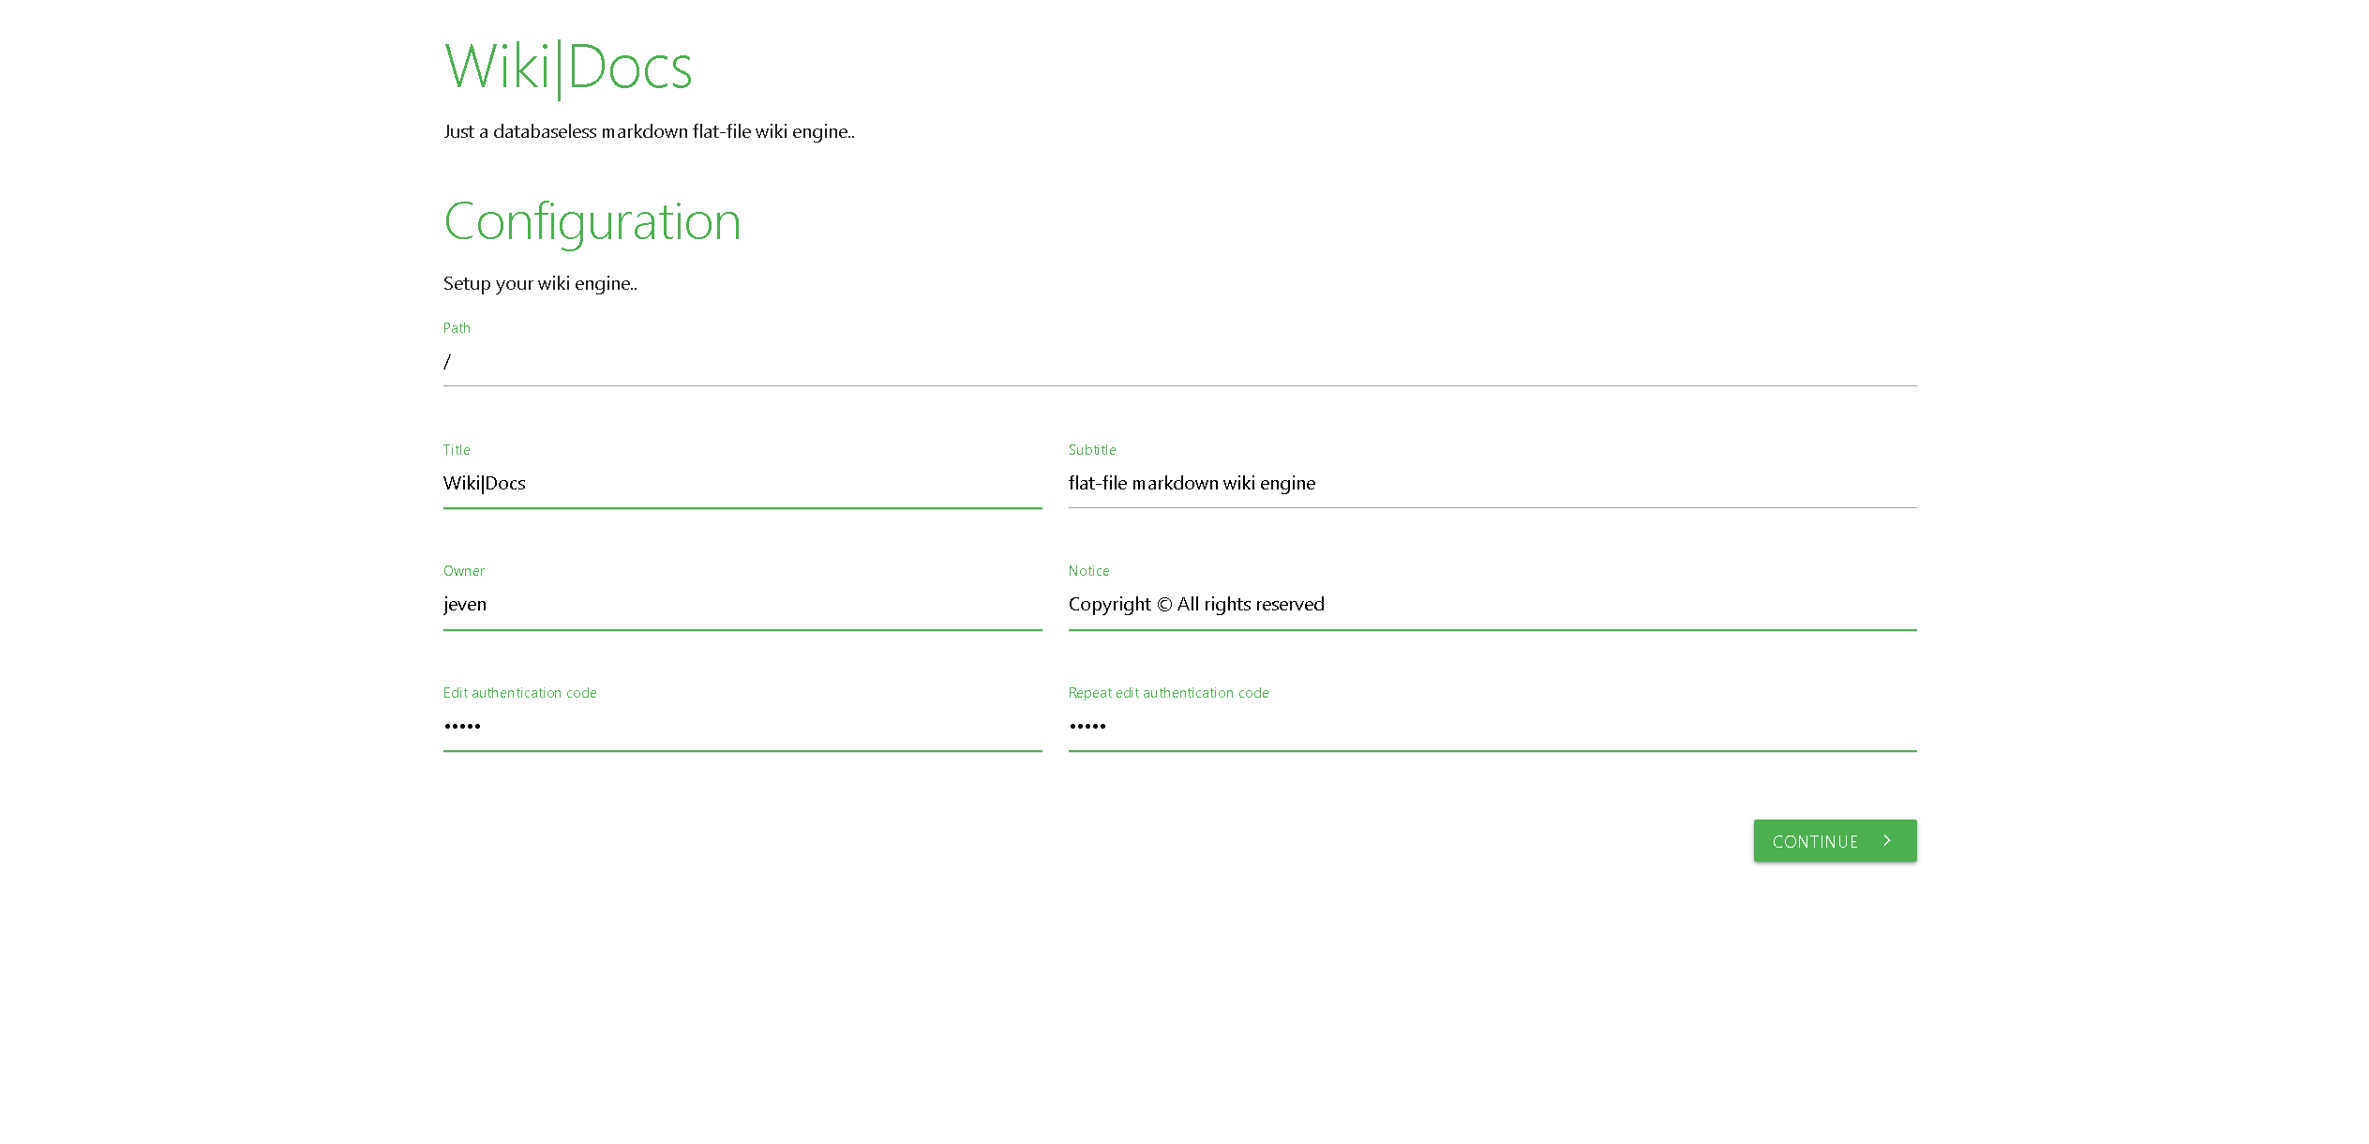Click the Edit authentication code label
This screenshot has width=2369, height=1144.
point(519,693)
